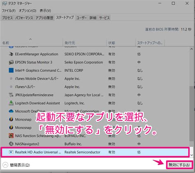Click the Logitech, Inc. publisher cell

[x=74, y=103]
